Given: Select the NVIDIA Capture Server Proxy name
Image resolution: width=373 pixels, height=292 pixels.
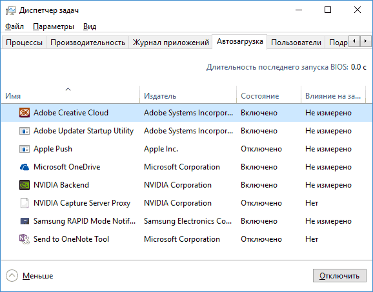Looking at the screenshot, I should pyautogui.click(x=82, y=203).
